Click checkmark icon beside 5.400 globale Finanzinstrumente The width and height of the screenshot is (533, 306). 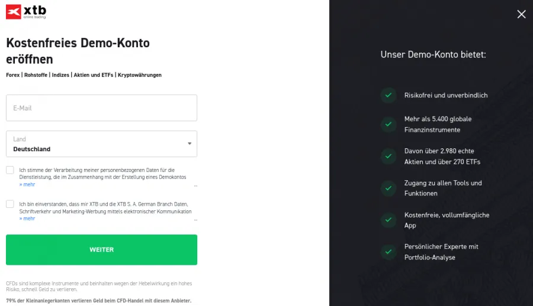388,125
